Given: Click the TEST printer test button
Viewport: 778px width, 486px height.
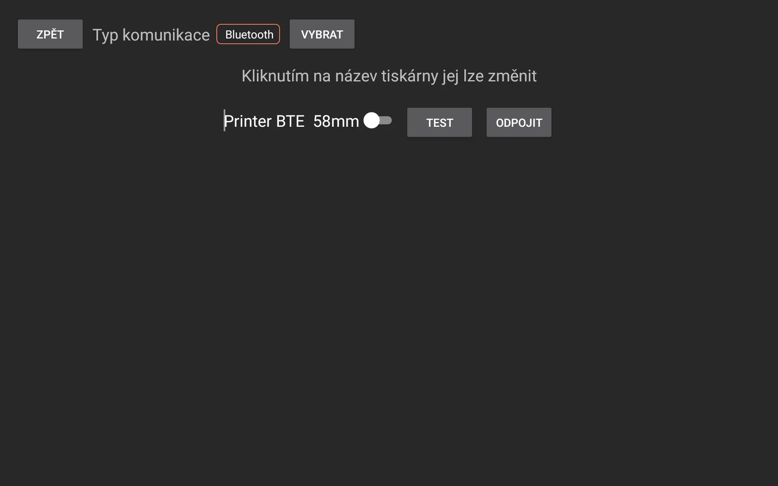Looking at the screenshot, I should (x=440, y=122).
